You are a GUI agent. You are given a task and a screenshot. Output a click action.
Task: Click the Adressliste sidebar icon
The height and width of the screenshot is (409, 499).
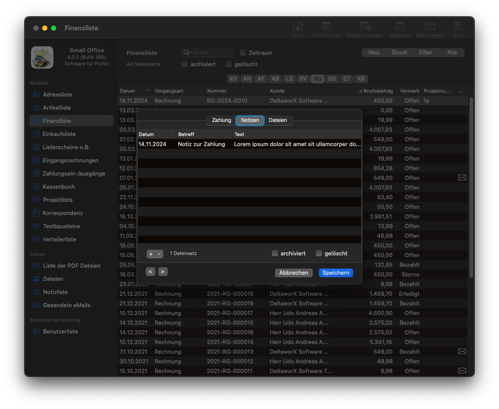click(36, 94)
